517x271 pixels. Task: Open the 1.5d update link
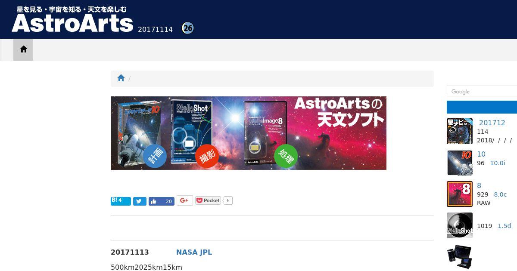point(504,226)
